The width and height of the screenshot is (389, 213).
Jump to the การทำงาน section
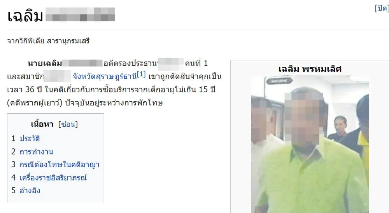tap(36, 151)
